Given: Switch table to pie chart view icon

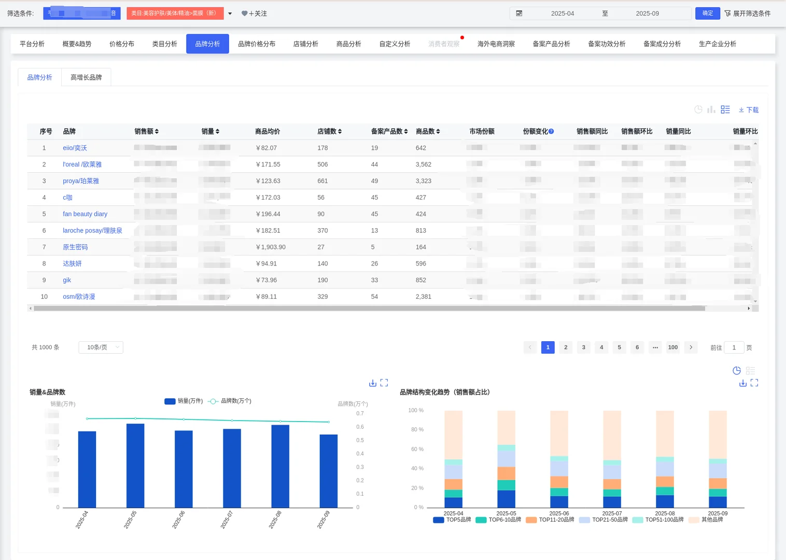Looking at the screenshot, I should 698,109.
